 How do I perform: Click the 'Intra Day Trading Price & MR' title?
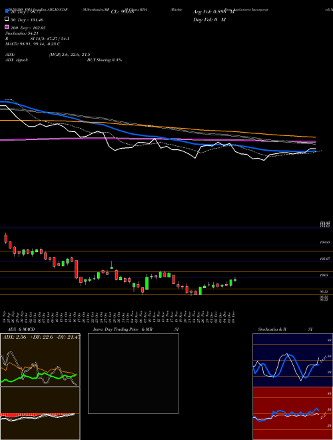click(x=123, y=329)
